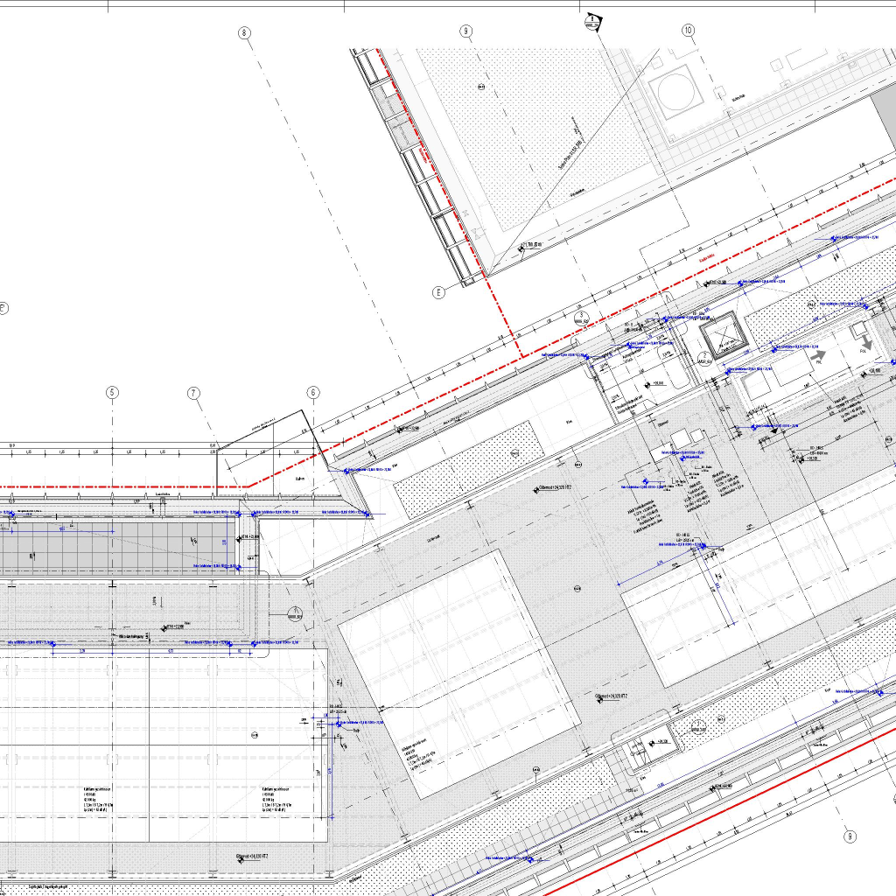Screen dimensions: 896x896
Task: Select the partially visible bubble at left edge
Action: click(x=3, y=308)
